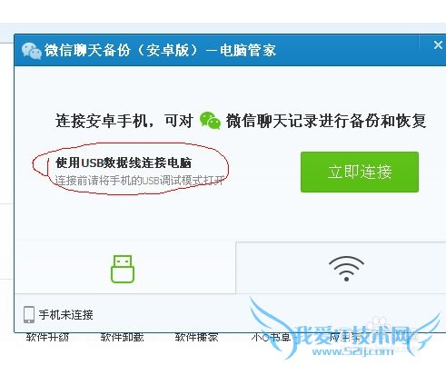The height and width of the screenshot is (365, 446).
Task: Switch to the WiFi connection tab icon
Action: (x=346, y=269)
